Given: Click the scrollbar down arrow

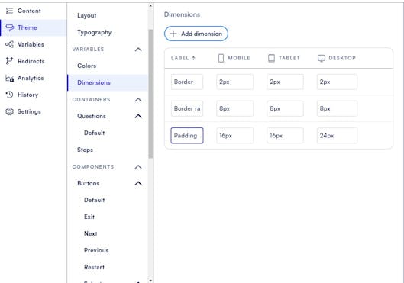Looking at the screenshot, I should pos(150,280).
